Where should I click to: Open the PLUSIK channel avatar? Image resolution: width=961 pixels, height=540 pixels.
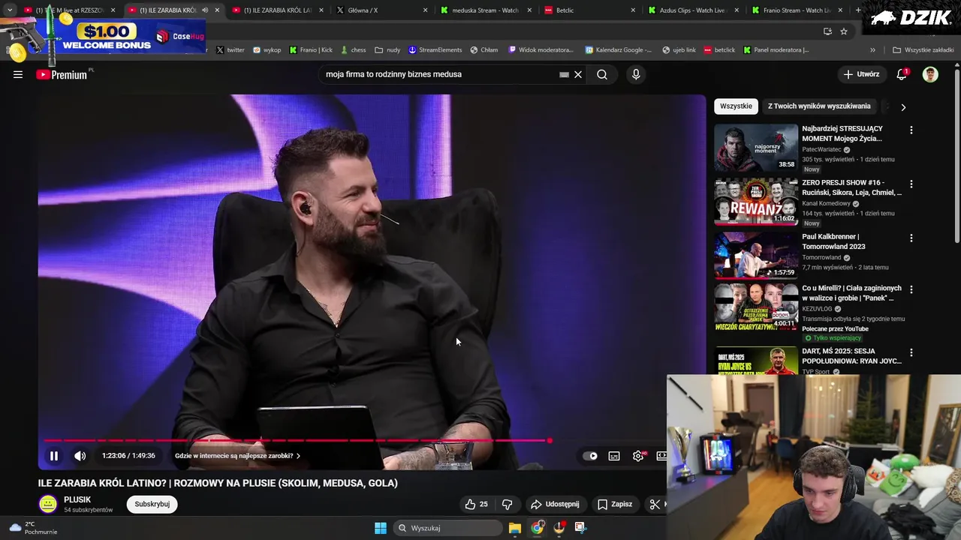[x=48, y=504]
